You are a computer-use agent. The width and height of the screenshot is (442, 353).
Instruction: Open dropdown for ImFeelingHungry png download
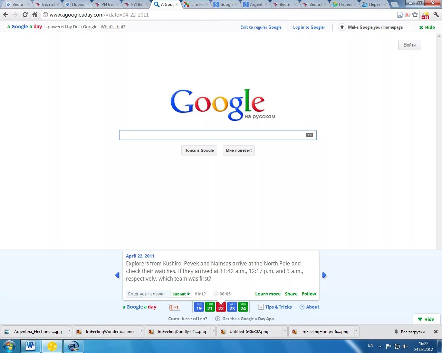tap(357, 331)
